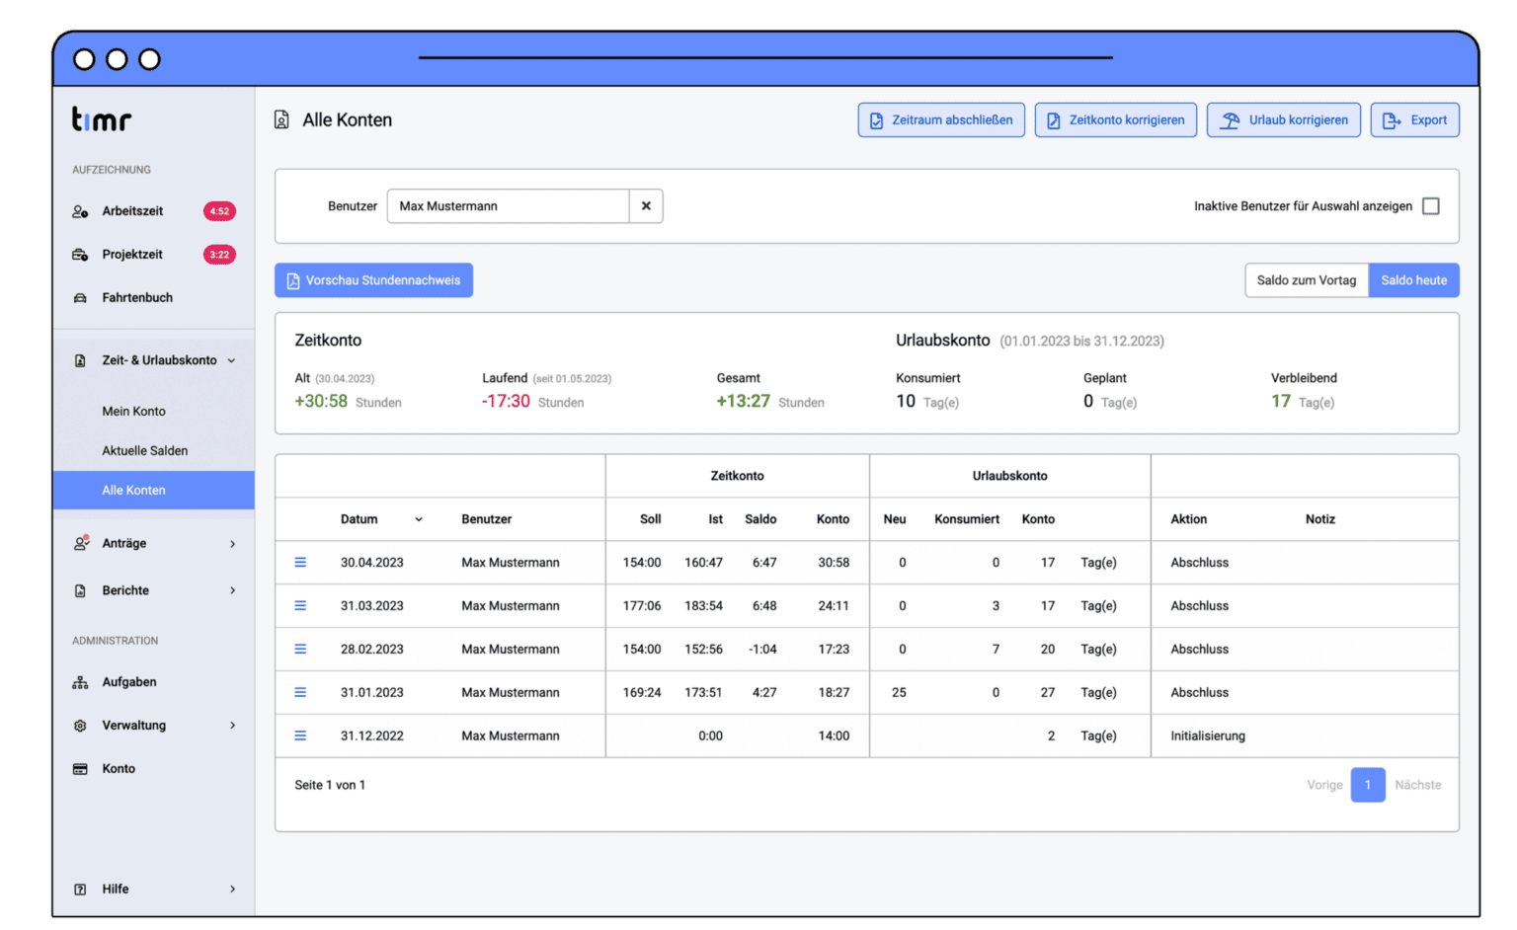1517x930 pixels.
Task: Click the Aufgaben hierarchy icon
Action: 80,682
